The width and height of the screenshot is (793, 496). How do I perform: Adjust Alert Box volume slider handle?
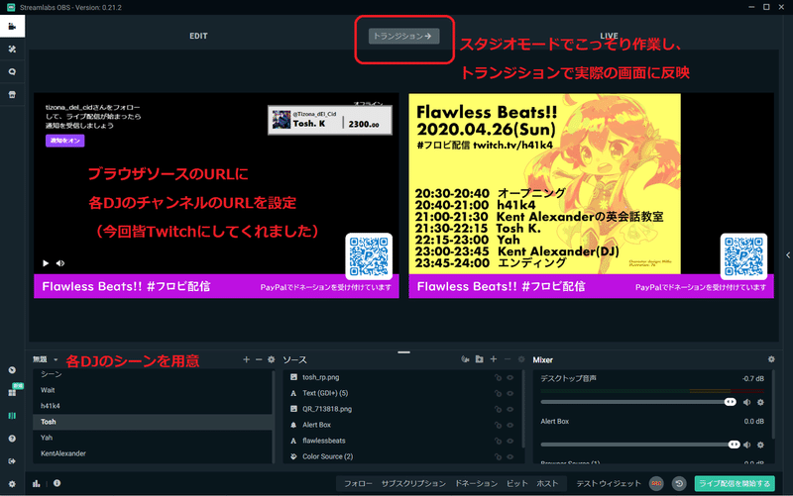click(x=734, y=445)
